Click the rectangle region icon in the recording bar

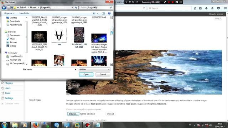[137, 2]
